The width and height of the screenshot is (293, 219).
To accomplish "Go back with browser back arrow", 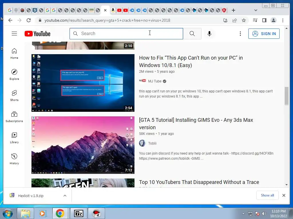I will pos(10,20).
